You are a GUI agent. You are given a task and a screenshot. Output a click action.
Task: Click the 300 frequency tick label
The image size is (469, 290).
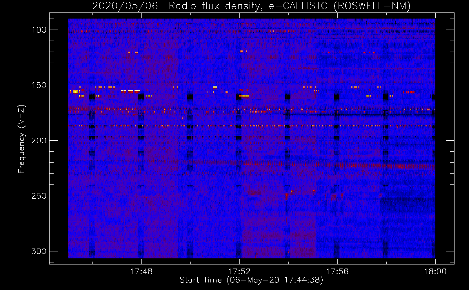39,251
